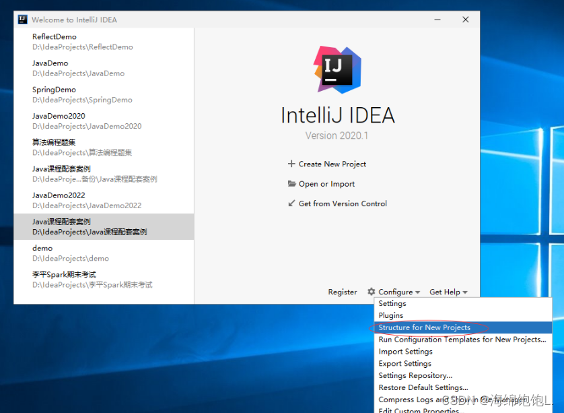Create New Project
The image size is (564, 413).
point(332,164)
